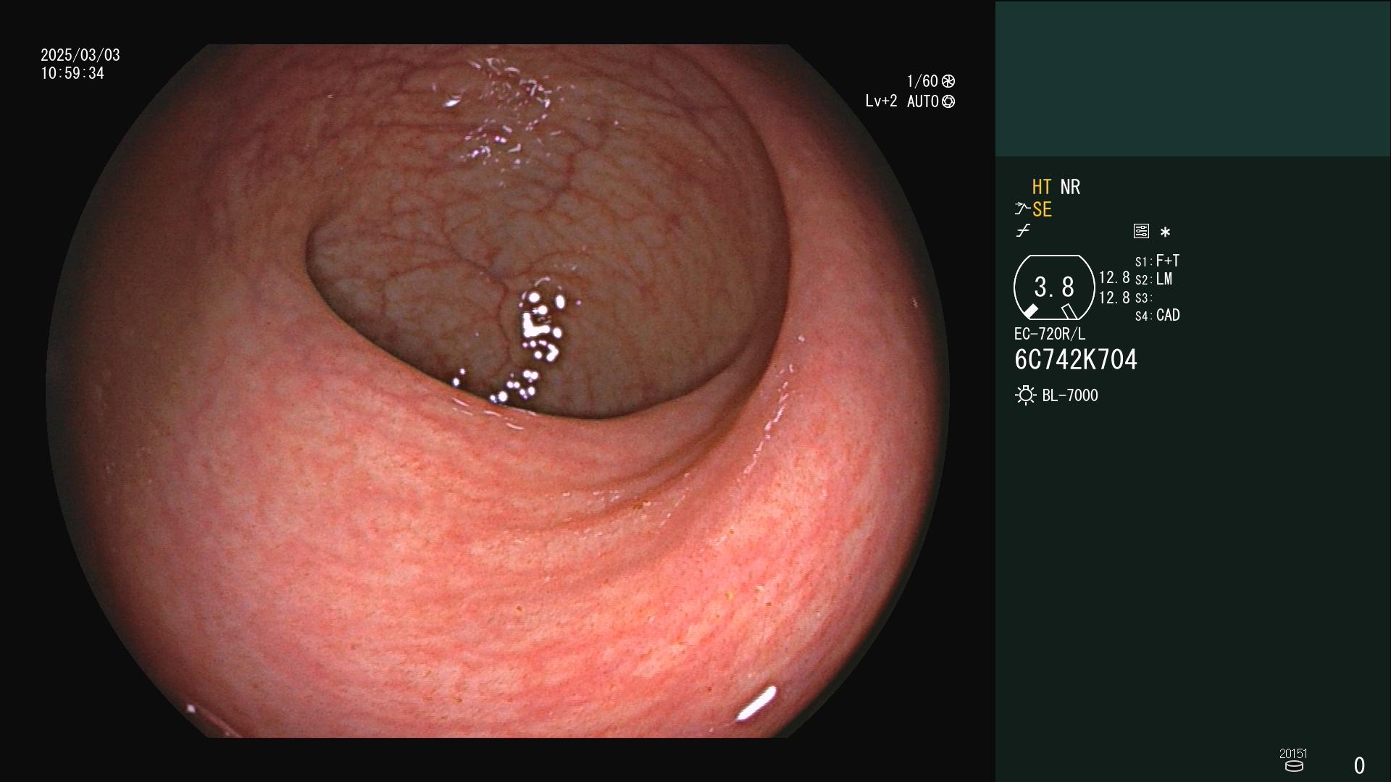Click the upper 12.8 diameter value
Image resolution: width=1391 pixels, height=782 pixels.
(1114, 278)
